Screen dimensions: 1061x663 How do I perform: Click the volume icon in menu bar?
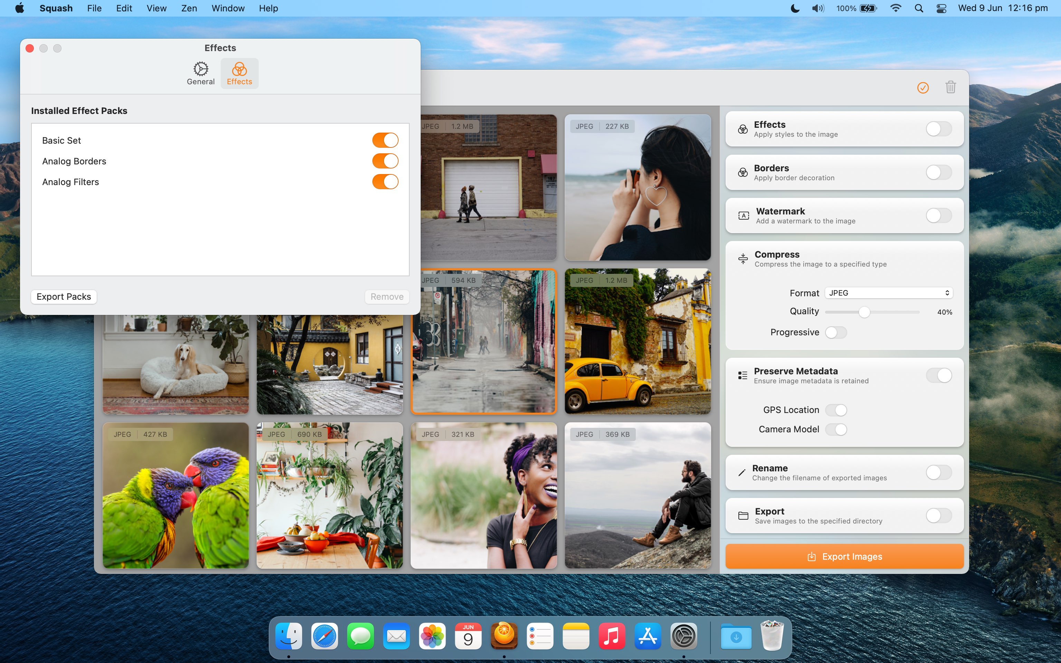(818, 8)
